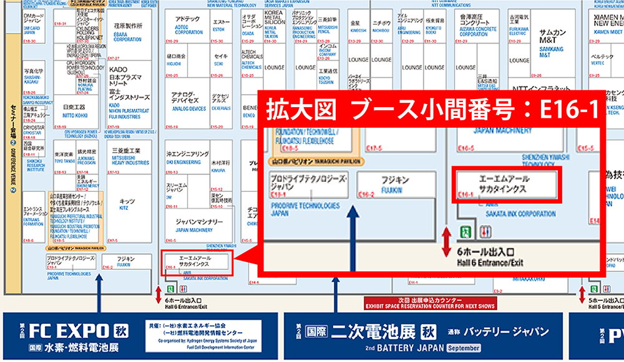Click the emergency exit icon beside Hall 5 entrance
This screenshot has height=362, width=624.
pos(594,289)
